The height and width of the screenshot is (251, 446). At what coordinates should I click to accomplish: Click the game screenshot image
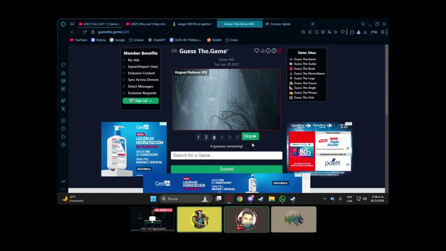click(x=226, y=99)
